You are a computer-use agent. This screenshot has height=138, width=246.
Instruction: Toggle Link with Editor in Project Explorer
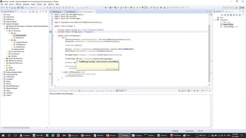coord(33,12)
